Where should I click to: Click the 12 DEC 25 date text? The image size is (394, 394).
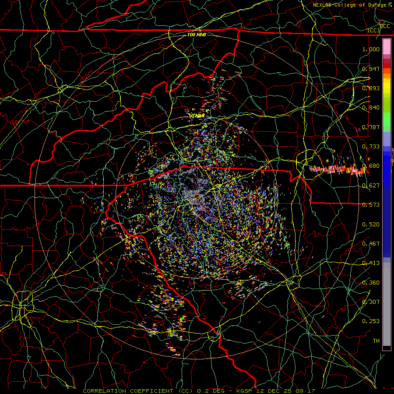coord(273,391)
